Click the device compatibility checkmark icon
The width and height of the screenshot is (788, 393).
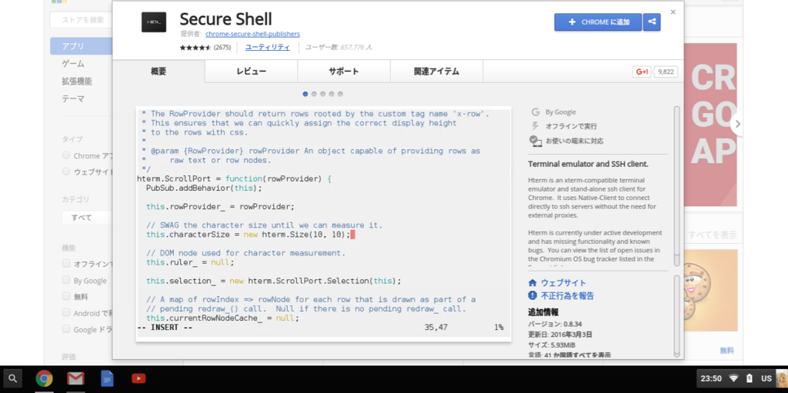click(535, 141)
